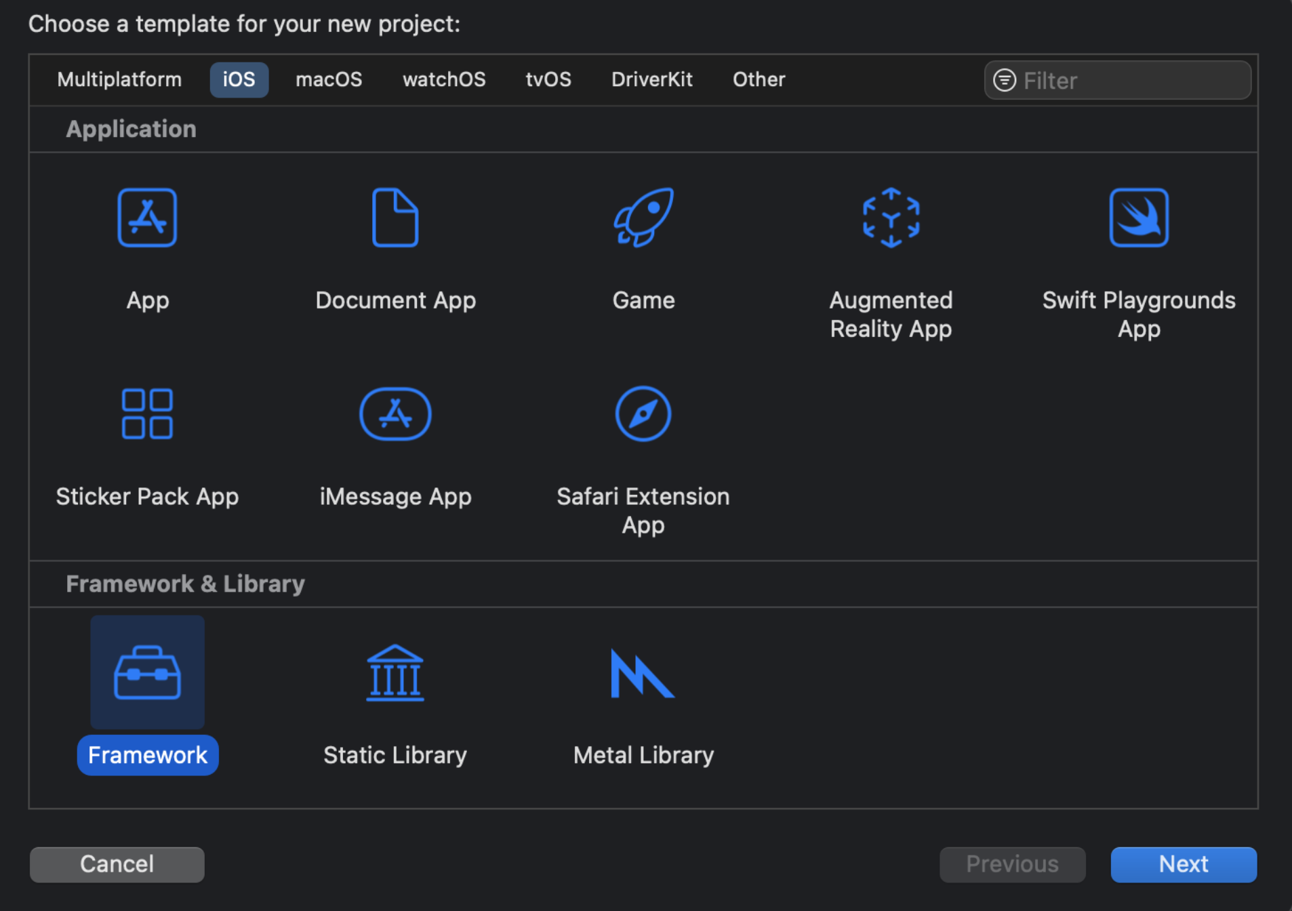Click 'Framework & Library' section header
This screenshot has height=911, width=1292.
pyautogui.click(x=185, y=584)
